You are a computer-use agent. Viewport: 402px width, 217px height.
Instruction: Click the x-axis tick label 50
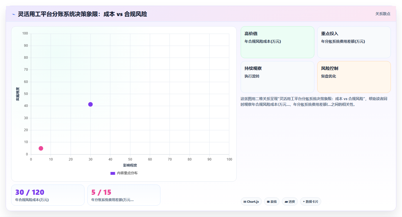(x=130, y=159)
